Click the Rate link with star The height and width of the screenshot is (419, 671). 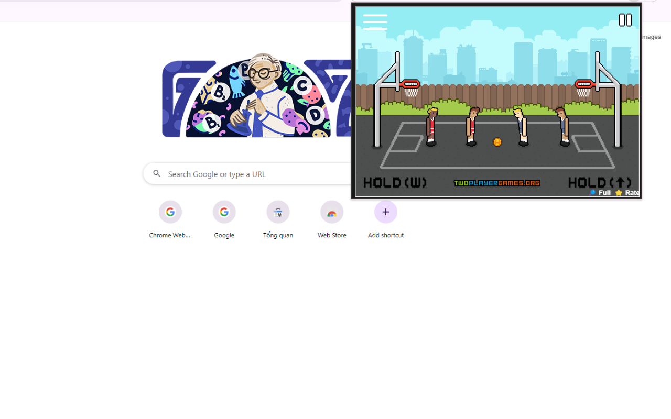click(x=627, y=193)
